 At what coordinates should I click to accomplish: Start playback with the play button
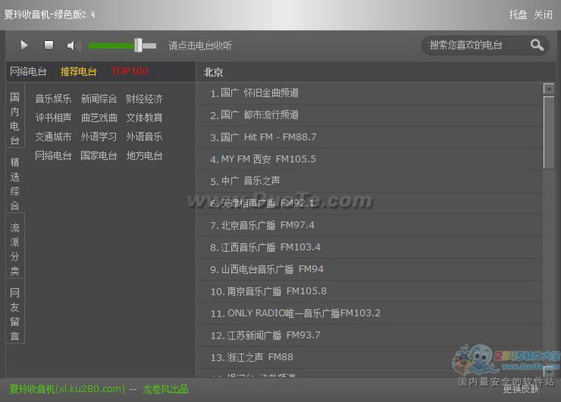(24, 46)
